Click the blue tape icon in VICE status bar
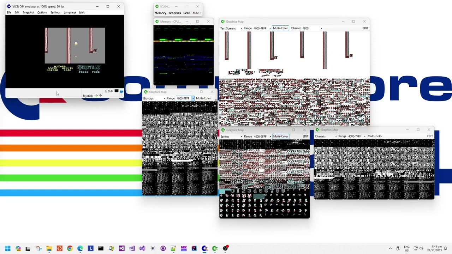 click(121, 91)
